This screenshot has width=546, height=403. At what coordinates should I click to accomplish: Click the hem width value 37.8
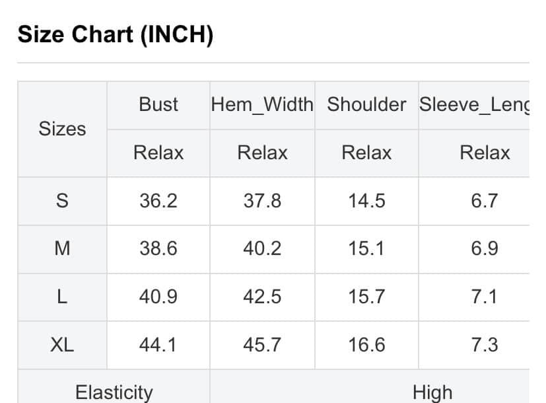coord(262,201)
